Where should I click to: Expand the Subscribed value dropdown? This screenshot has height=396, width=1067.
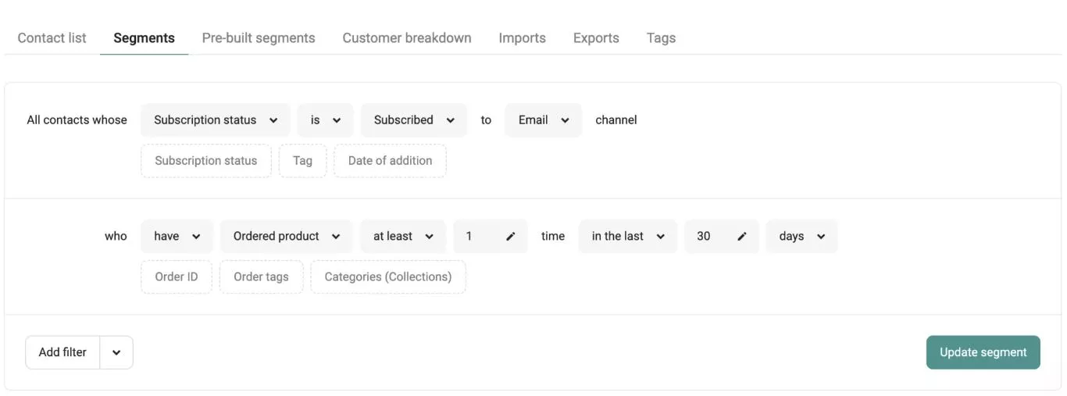[x=413, y=120]
